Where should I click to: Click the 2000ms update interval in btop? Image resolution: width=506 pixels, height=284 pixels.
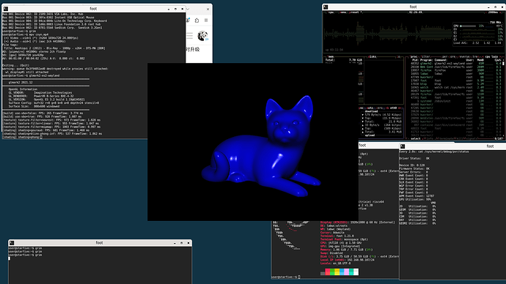(493, 12)
